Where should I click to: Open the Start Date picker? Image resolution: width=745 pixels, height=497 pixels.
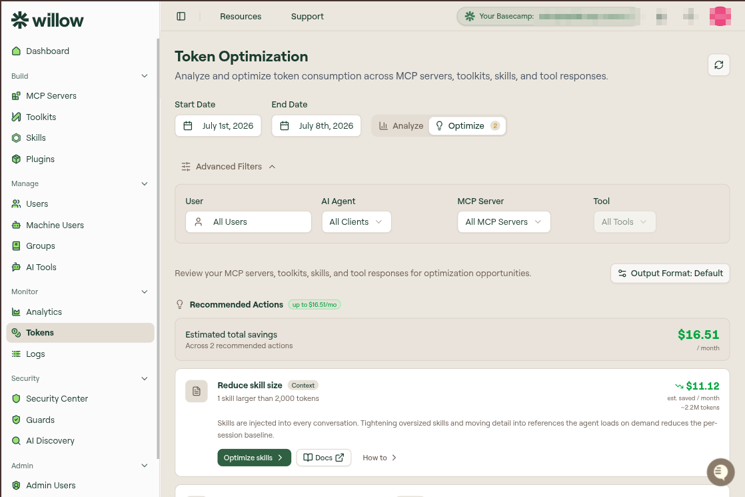tap(218, 125)
